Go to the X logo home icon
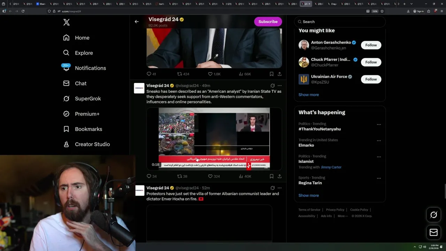Screen dimensions: 446x251 [67, 22]
